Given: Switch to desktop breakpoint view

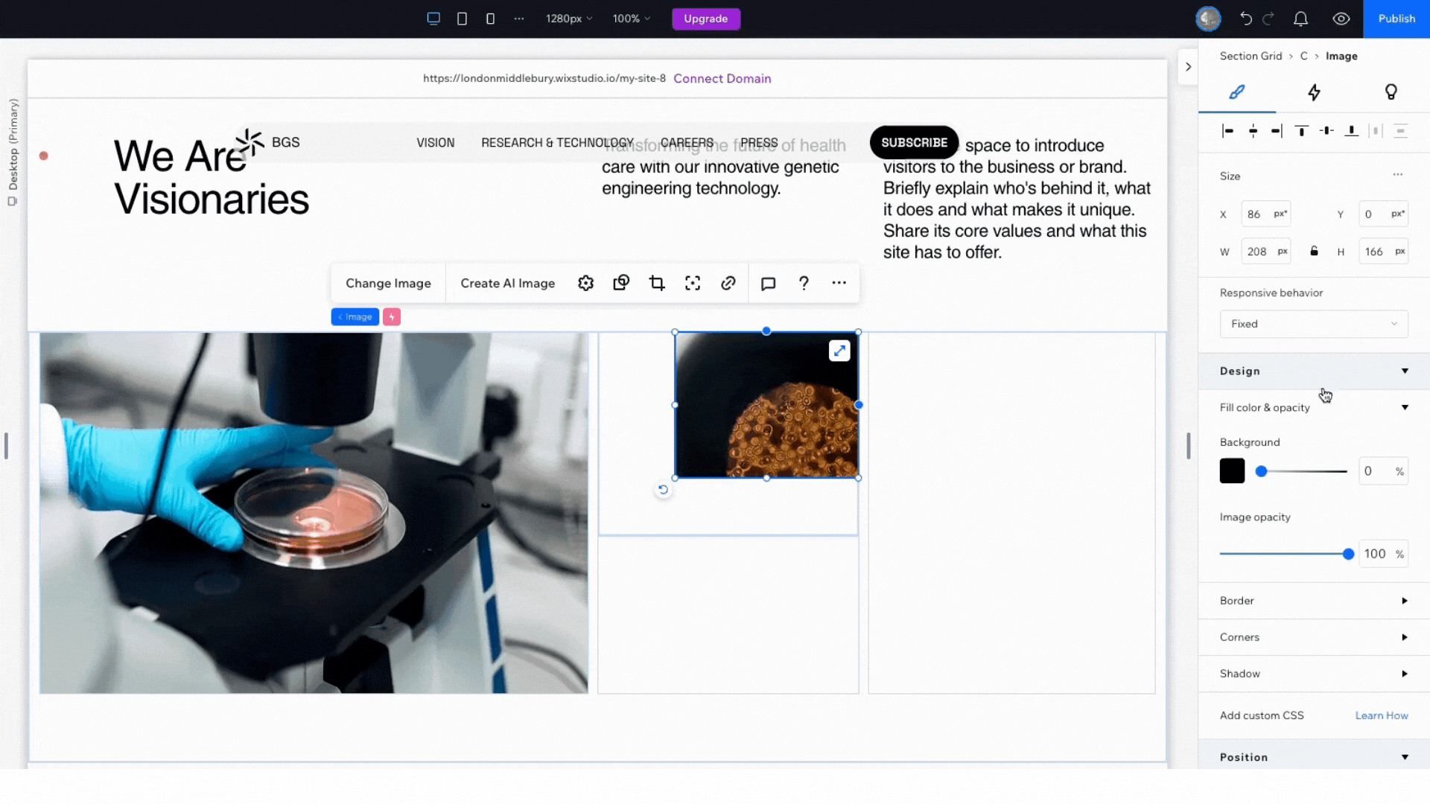Looking at the screenshot, I should tap(433, 19).
